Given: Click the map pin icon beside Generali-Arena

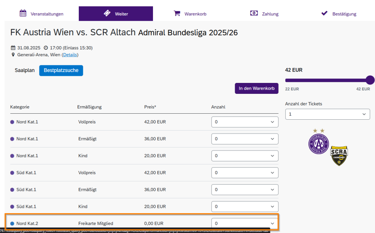Looking at the screenshot, I should 13,55.
